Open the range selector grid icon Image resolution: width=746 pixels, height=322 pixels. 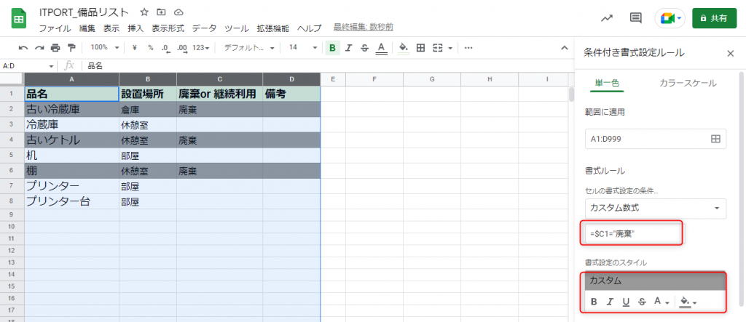pyautogui.click(x=715, y=139)
